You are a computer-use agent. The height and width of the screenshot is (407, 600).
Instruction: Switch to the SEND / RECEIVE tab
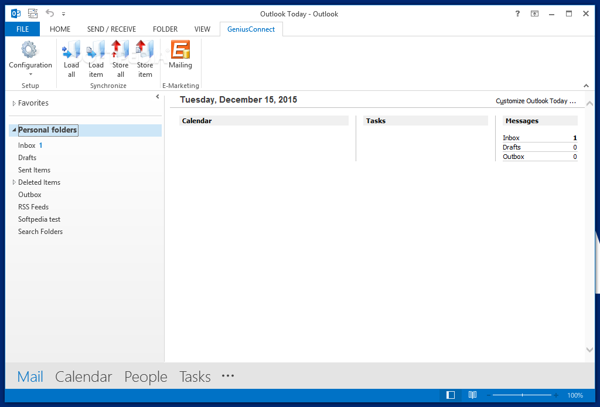[111, 29]
